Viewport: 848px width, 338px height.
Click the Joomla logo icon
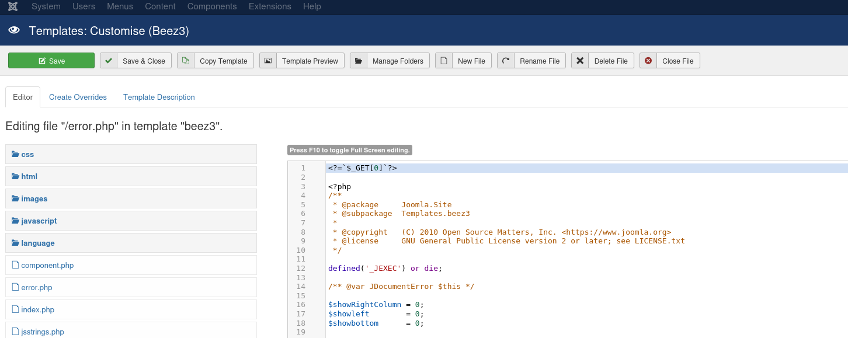13,6
